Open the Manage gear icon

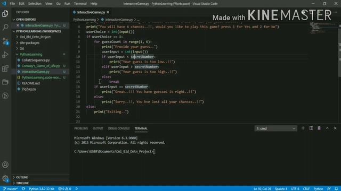click(x=5, y=178)
